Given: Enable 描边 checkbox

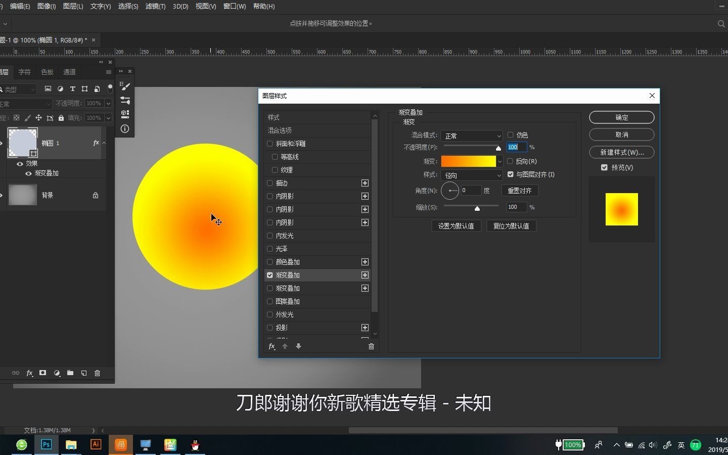Looking at the screenshot, I should coord(270,183).
